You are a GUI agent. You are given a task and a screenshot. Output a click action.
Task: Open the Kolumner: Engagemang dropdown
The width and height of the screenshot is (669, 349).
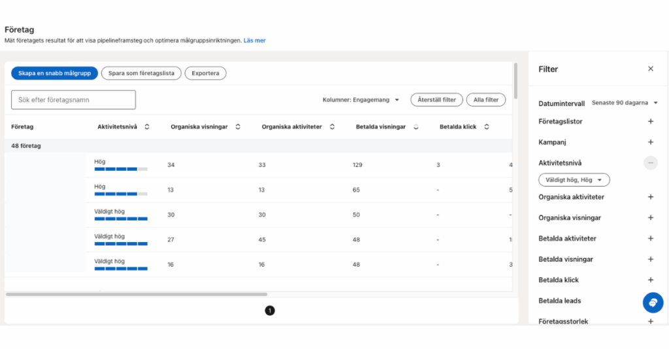coord(361,100)
